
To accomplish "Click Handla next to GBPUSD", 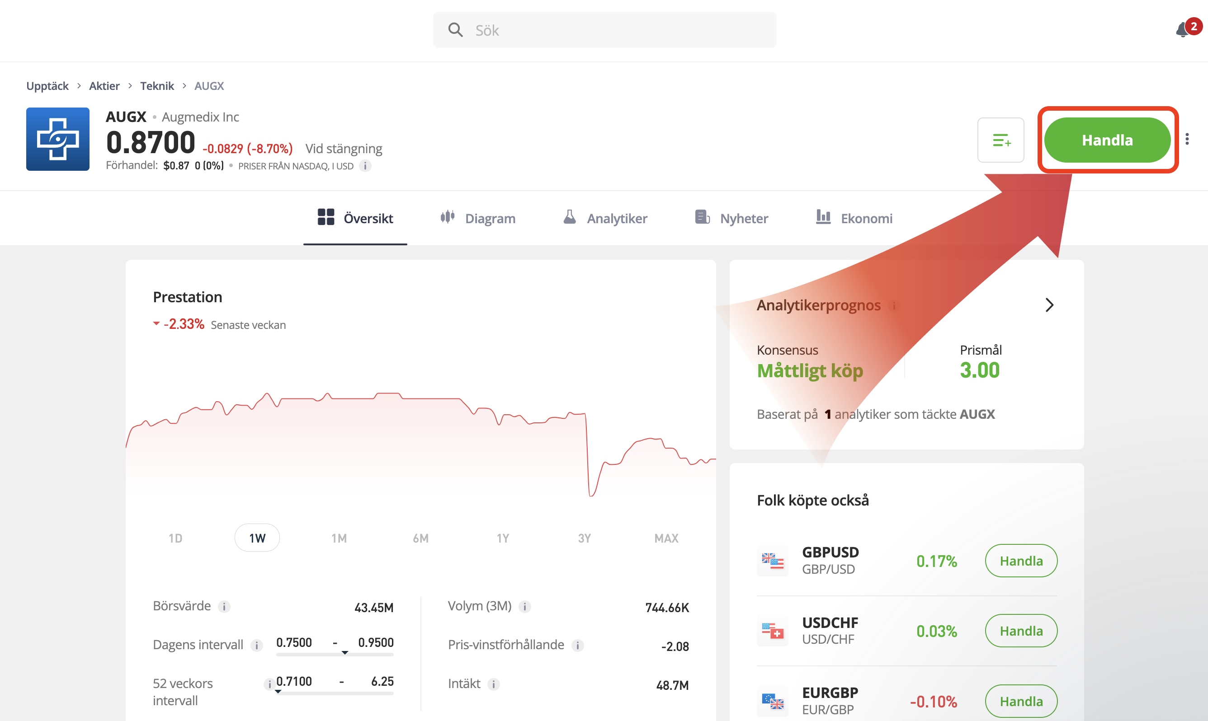I will pyautogui.click(x=1021, y=561).
